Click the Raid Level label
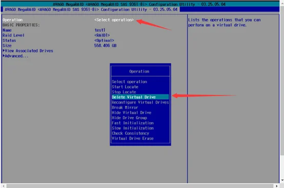Viewport: 284px width, 188px height. click(13, 35)
